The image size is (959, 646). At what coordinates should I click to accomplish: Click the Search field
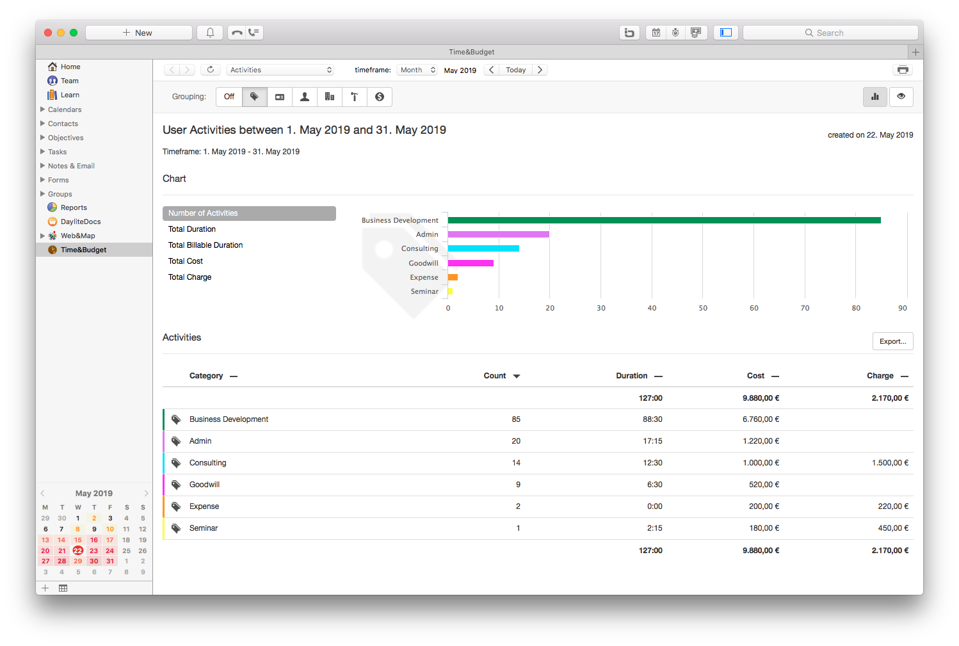830,33
